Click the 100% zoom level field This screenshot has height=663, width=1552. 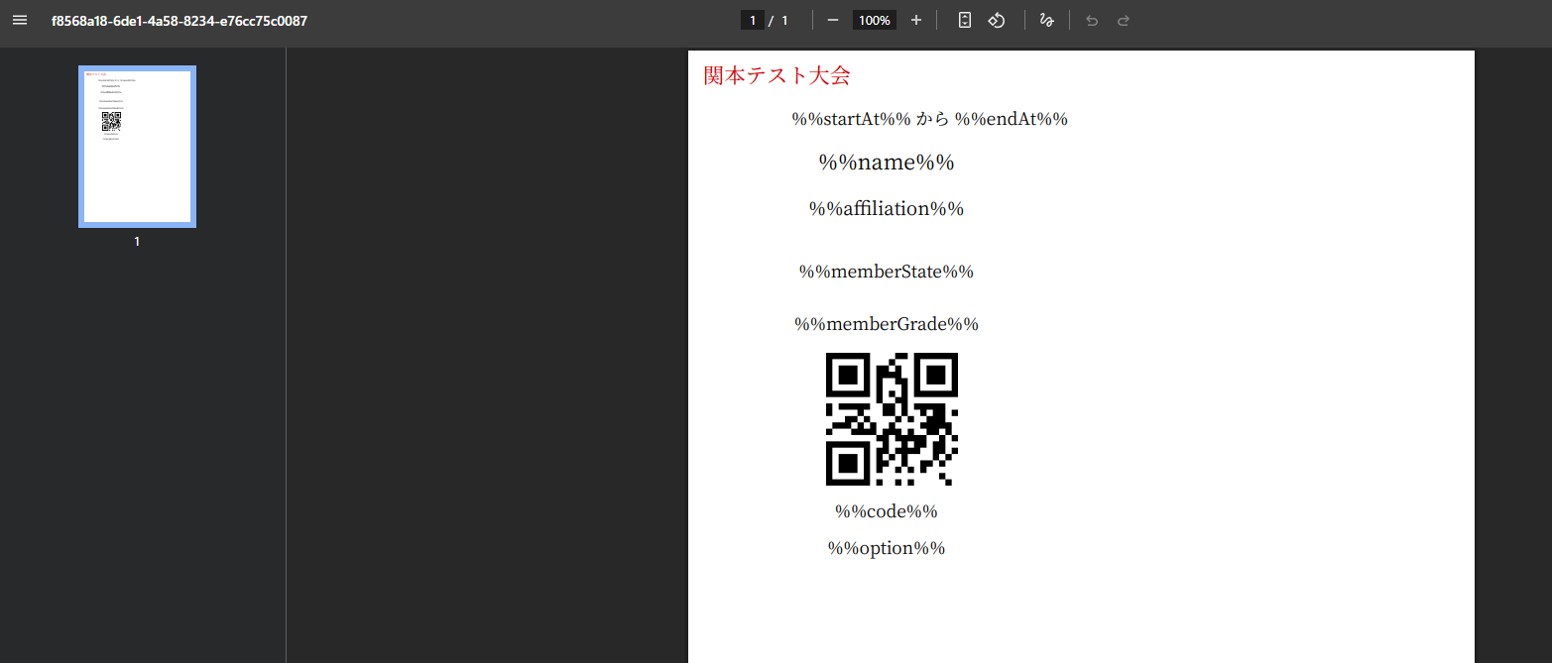point(874,21)
